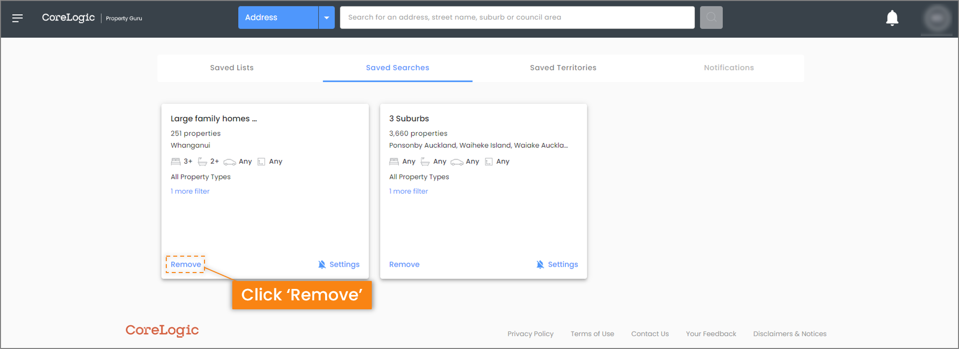Click the 251 properties count

[196, 134]
